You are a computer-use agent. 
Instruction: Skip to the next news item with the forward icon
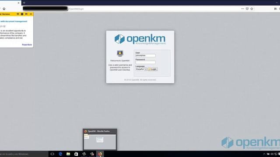[26, 14]
